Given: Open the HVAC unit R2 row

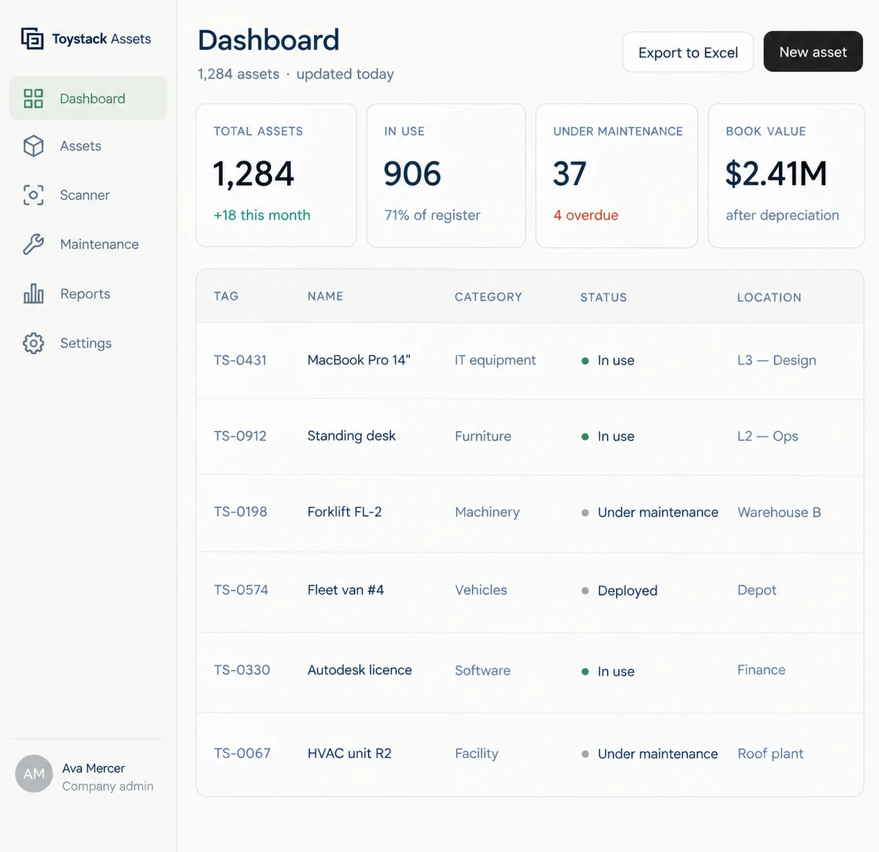Looking at the screenshot, I should (x=530, y=754).
